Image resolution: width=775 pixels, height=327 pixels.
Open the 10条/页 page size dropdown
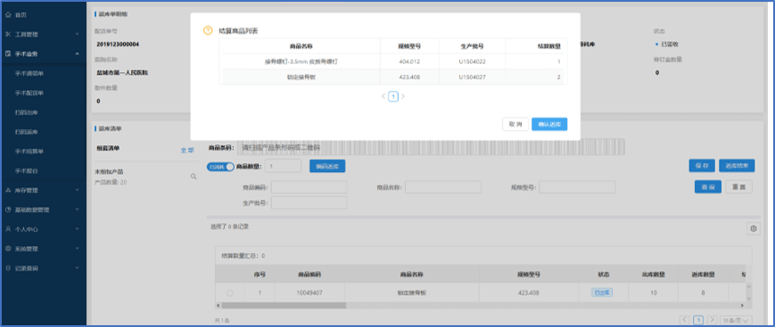pos(737,320)
